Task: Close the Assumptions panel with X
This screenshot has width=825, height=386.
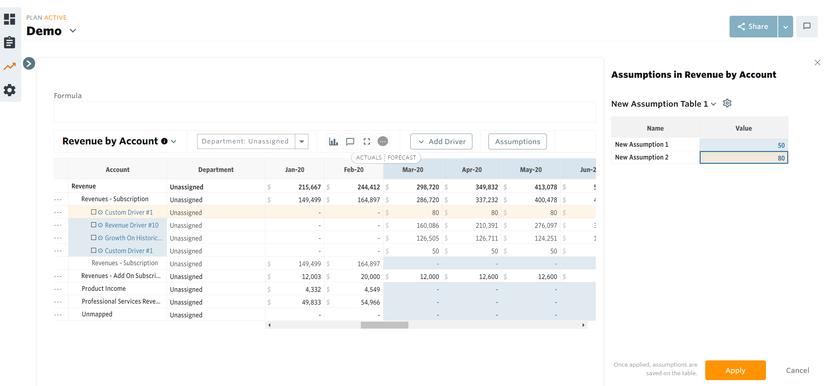Action: click(817, 63)
